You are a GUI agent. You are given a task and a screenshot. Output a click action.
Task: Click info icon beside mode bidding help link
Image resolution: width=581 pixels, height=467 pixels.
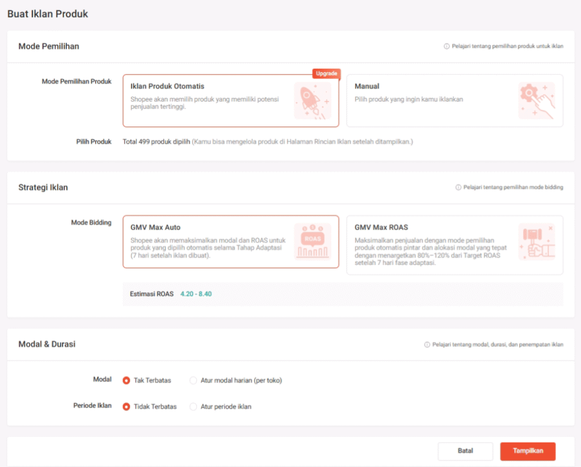pyautogui.click(x=458, y=187)
